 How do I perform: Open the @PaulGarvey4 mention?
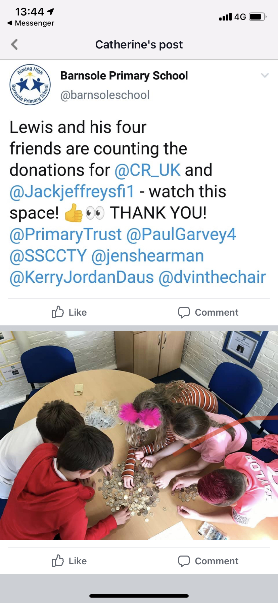point(181,234)
